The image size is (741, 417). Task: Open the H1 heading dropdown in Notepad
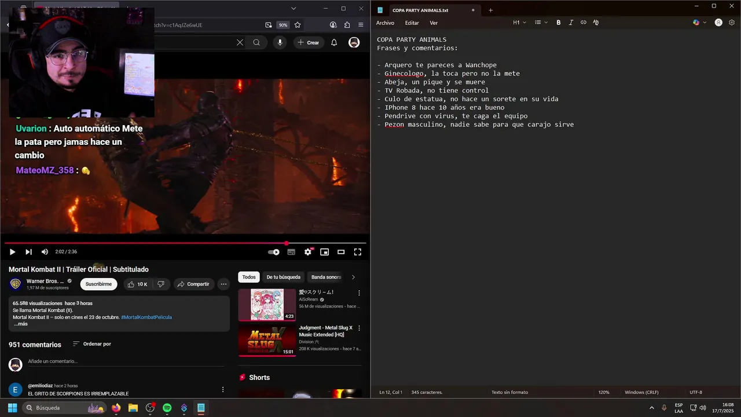[x=519, y=23]
